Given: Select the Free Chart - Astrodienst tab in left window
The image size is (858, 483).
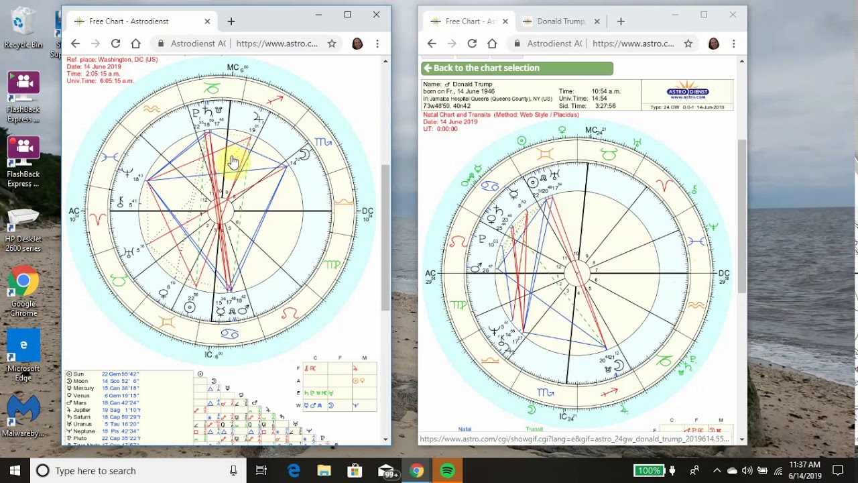Looking at the screenshot, I should click(x=143, y=21).
